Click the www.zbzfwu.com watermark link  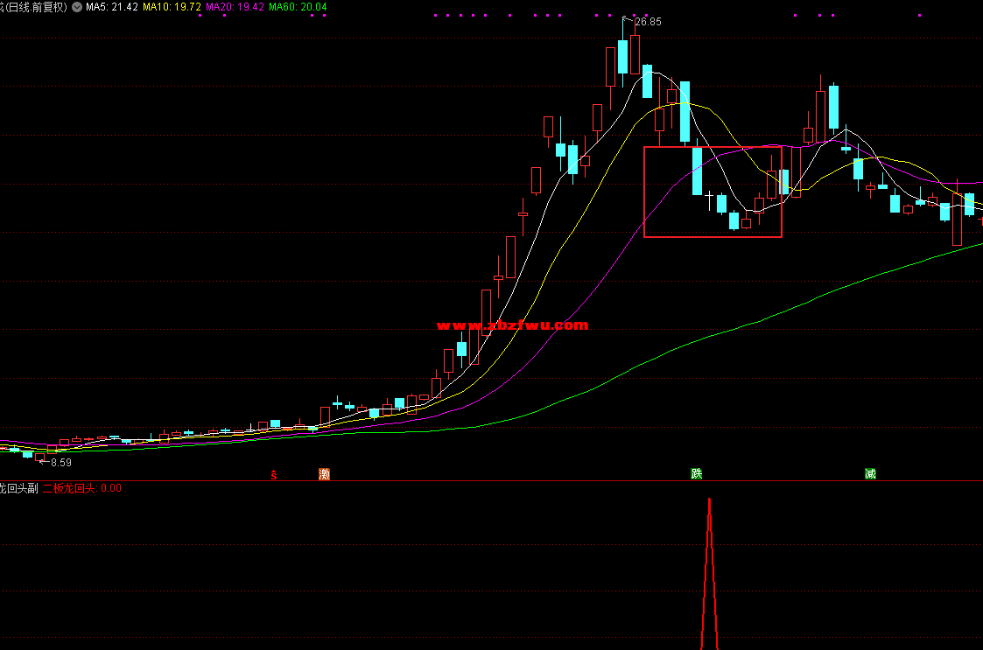tap(512, 325)
